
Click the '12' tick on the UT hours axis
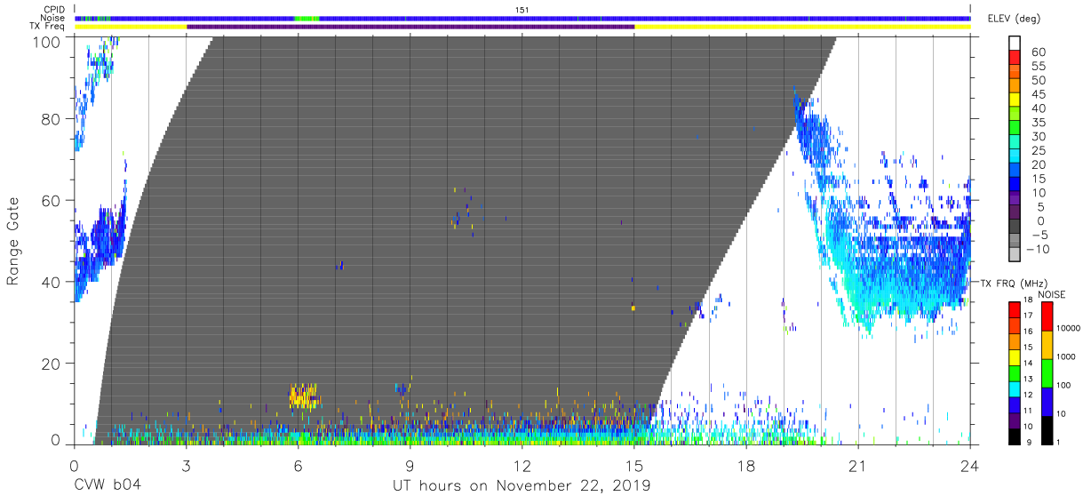click(x=522, y=465)
